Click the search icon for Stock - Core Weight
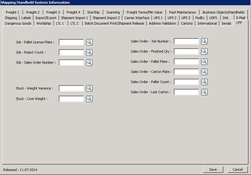Image resolution: width=251 pixels, height=175 pixels. (89, 99)
